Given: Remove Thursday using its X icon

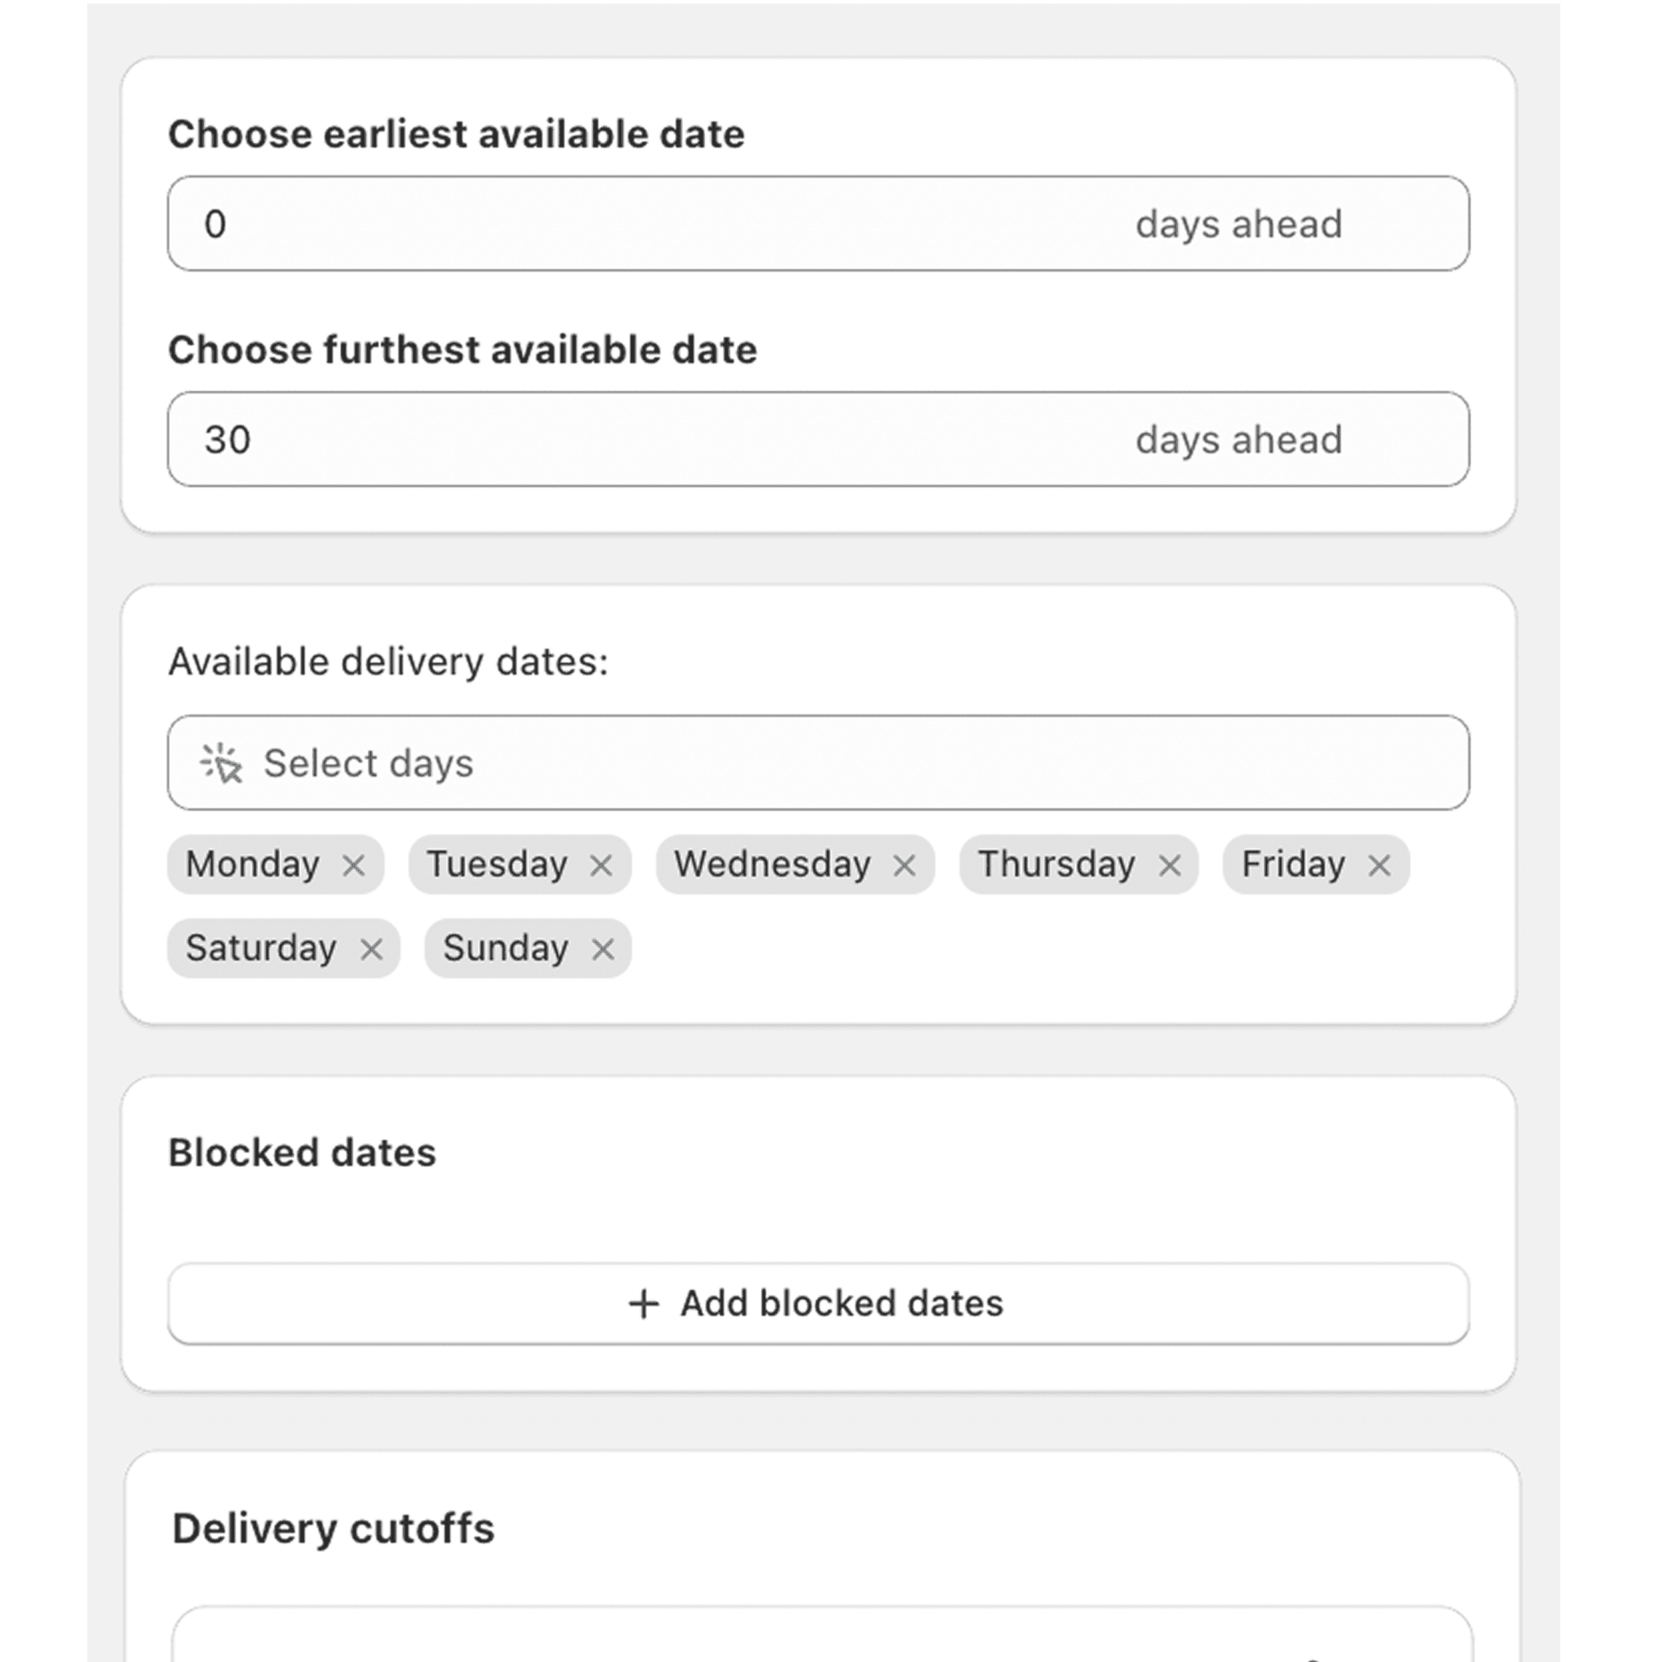Looking at the screenshot, I should point(1171,864).
